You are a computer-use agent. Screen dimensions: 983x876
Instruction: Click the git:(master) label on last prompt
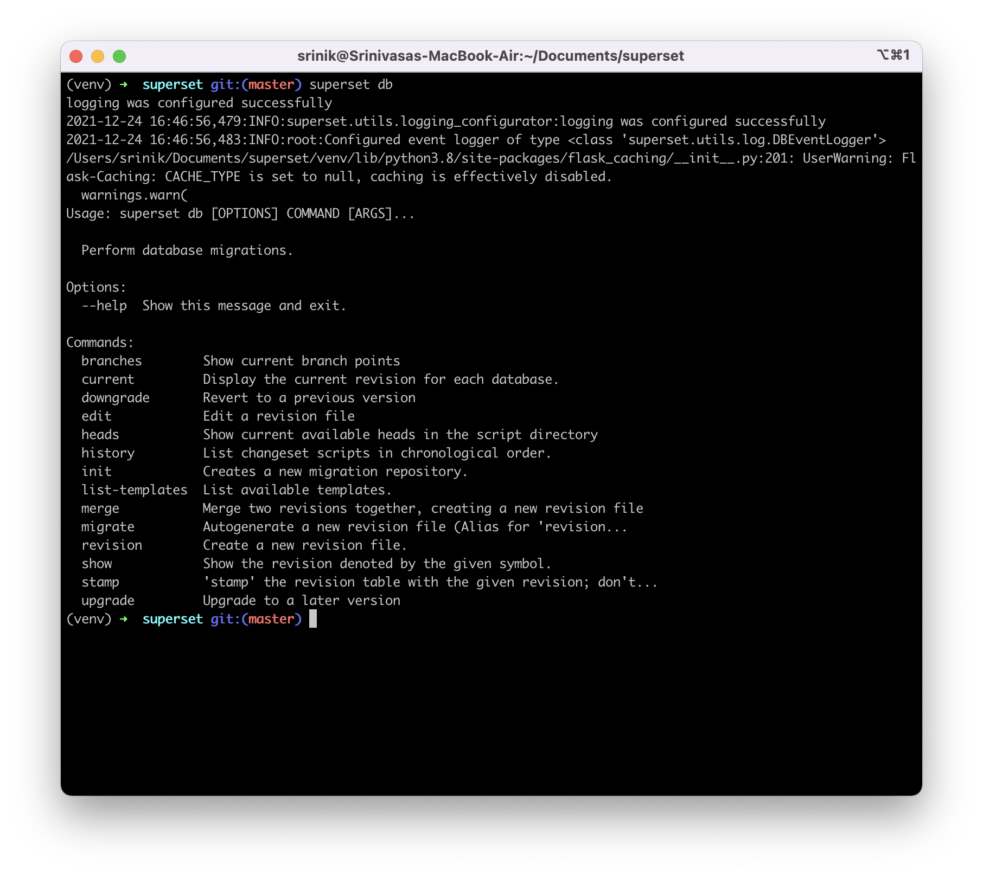pos(256,619)
